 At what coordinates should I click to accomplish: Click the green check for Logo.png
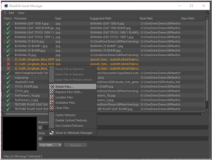8,78
